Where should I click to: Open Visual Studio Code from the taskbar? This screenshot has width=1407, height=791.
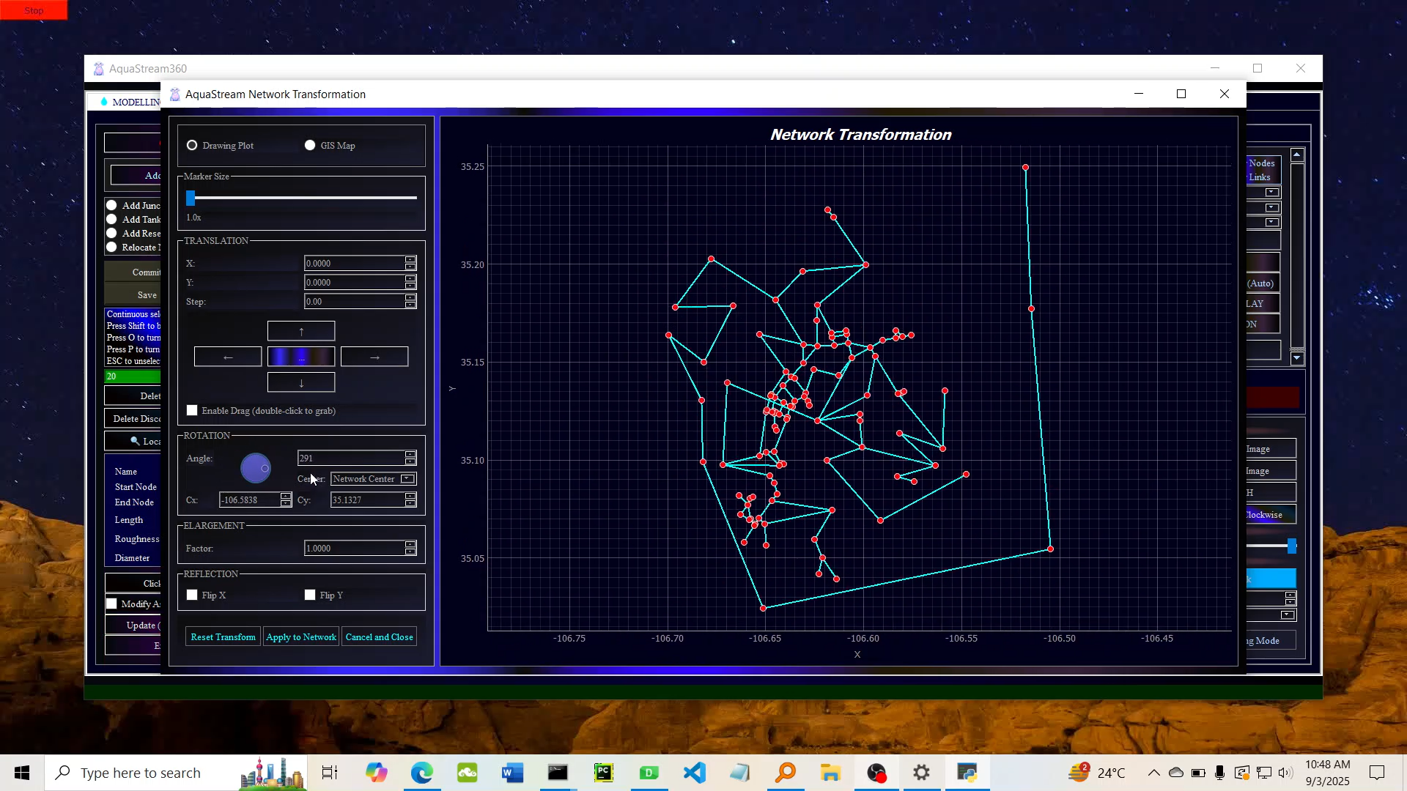coord(694,773)
